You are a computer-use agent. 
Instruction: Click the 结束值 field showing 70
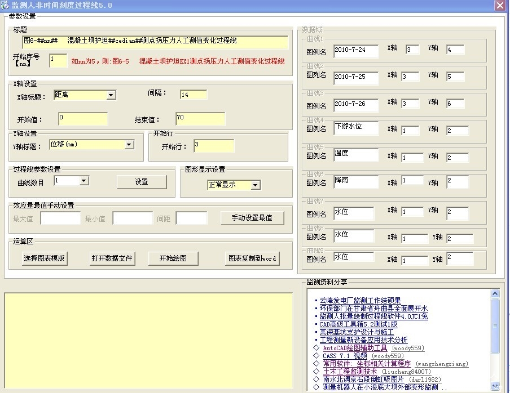pos(200,119)
